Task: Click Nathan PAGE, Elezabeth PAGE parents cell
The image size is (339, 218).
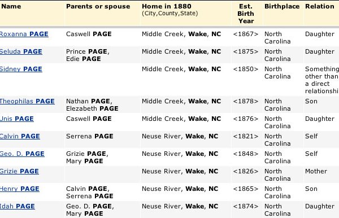Action: coord(92,105)
